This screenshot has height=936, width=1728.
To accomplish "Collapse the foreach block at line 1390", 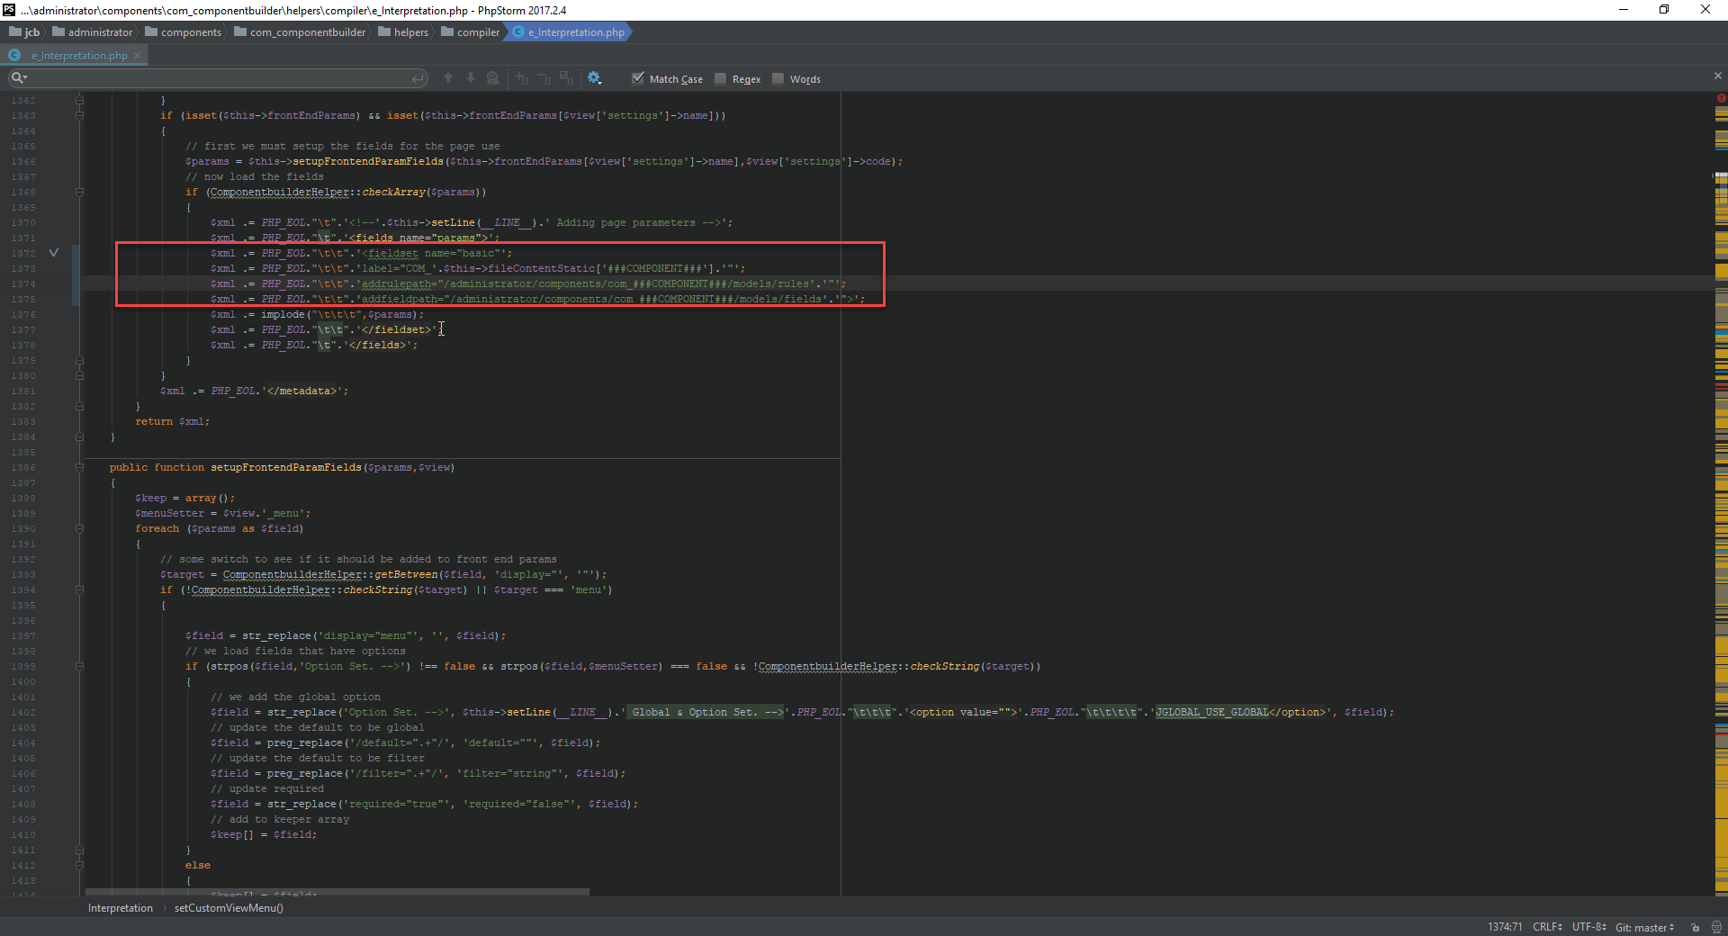I will (x=79, y=528).
